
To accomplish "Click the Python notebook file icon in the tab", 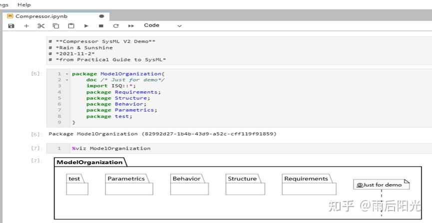I will [10, 16].
